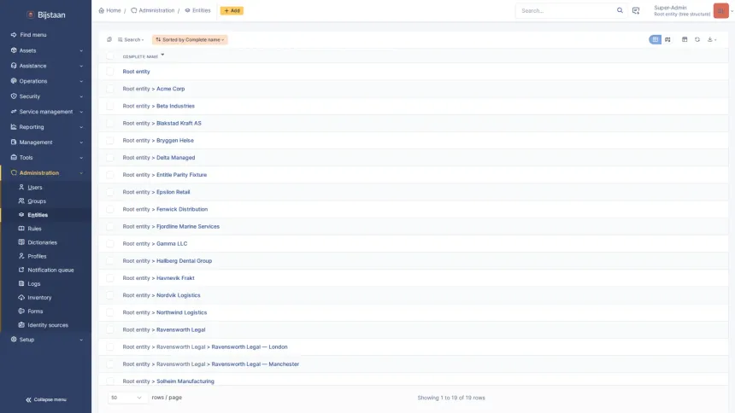Click the Entities breadcrumb
This screenshot has height=413, width=735.
[197, 10]
